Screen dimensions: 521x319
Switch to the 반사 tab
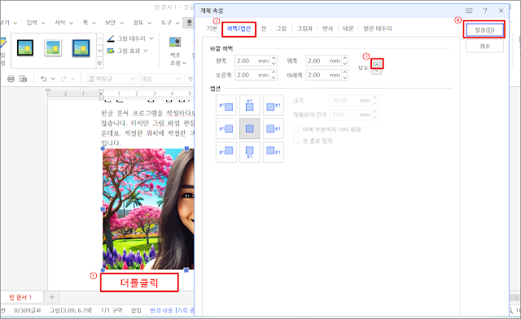pos(327,28)
